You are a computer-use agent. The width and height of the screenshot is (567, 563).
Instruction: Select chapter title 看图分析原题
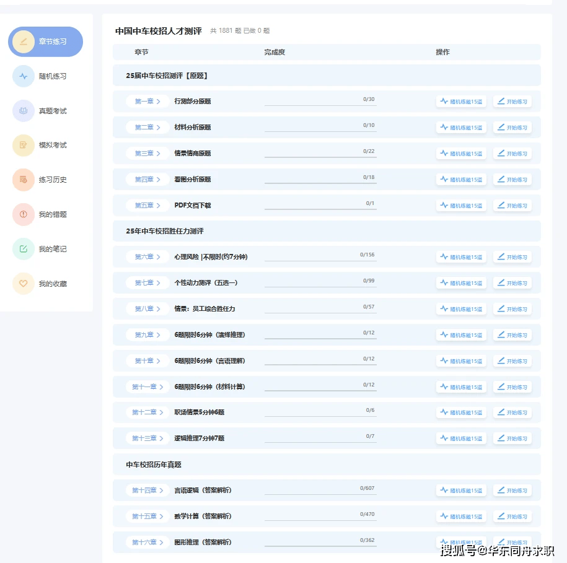[192, 180]
